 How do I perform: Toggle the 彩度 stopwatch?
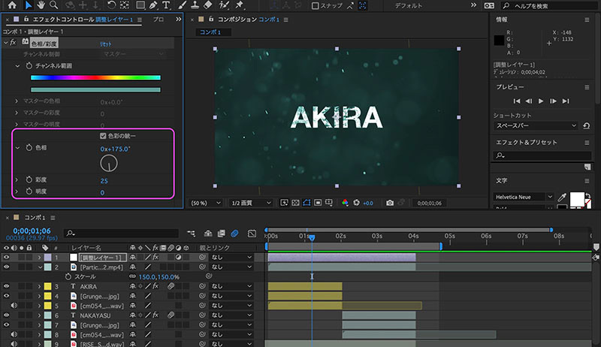[29, 180]
